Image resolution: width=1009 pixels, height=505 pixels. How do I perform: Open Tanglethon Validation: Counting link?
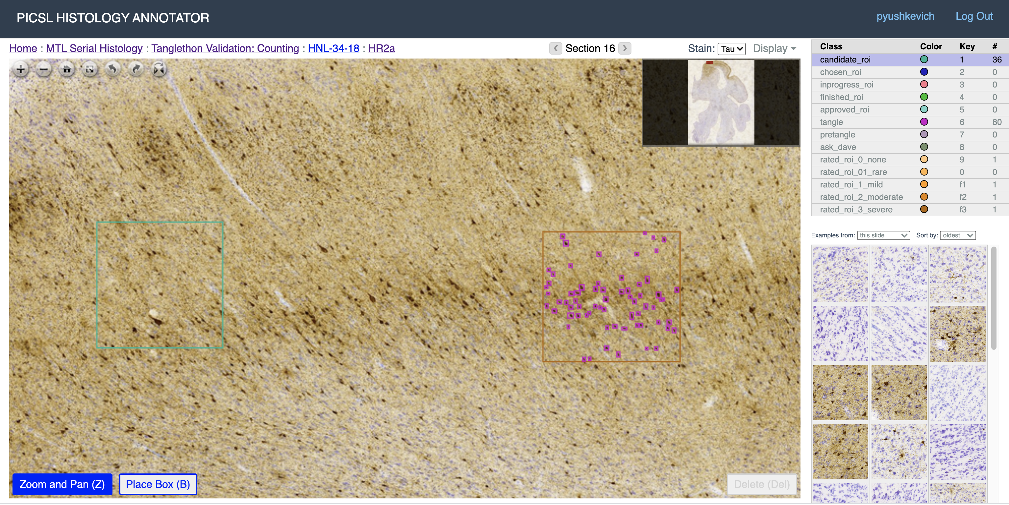225,48
